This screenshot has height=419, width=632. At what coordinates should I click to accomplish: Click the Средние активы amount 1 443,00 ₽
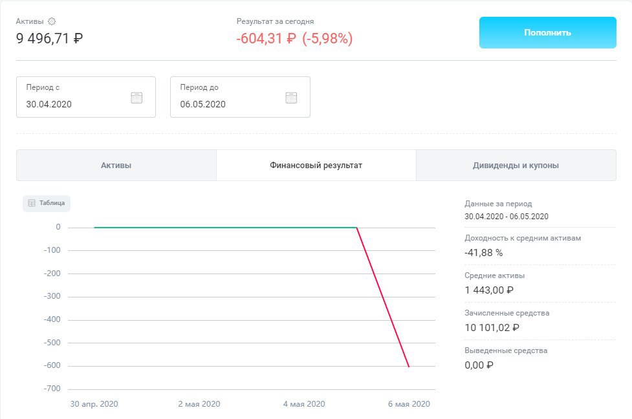pos(489,290)
